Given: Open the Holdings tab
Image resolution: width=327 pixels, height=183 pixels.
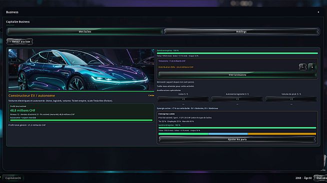Looking at the screenshot, I should click(x=241, y=31).
